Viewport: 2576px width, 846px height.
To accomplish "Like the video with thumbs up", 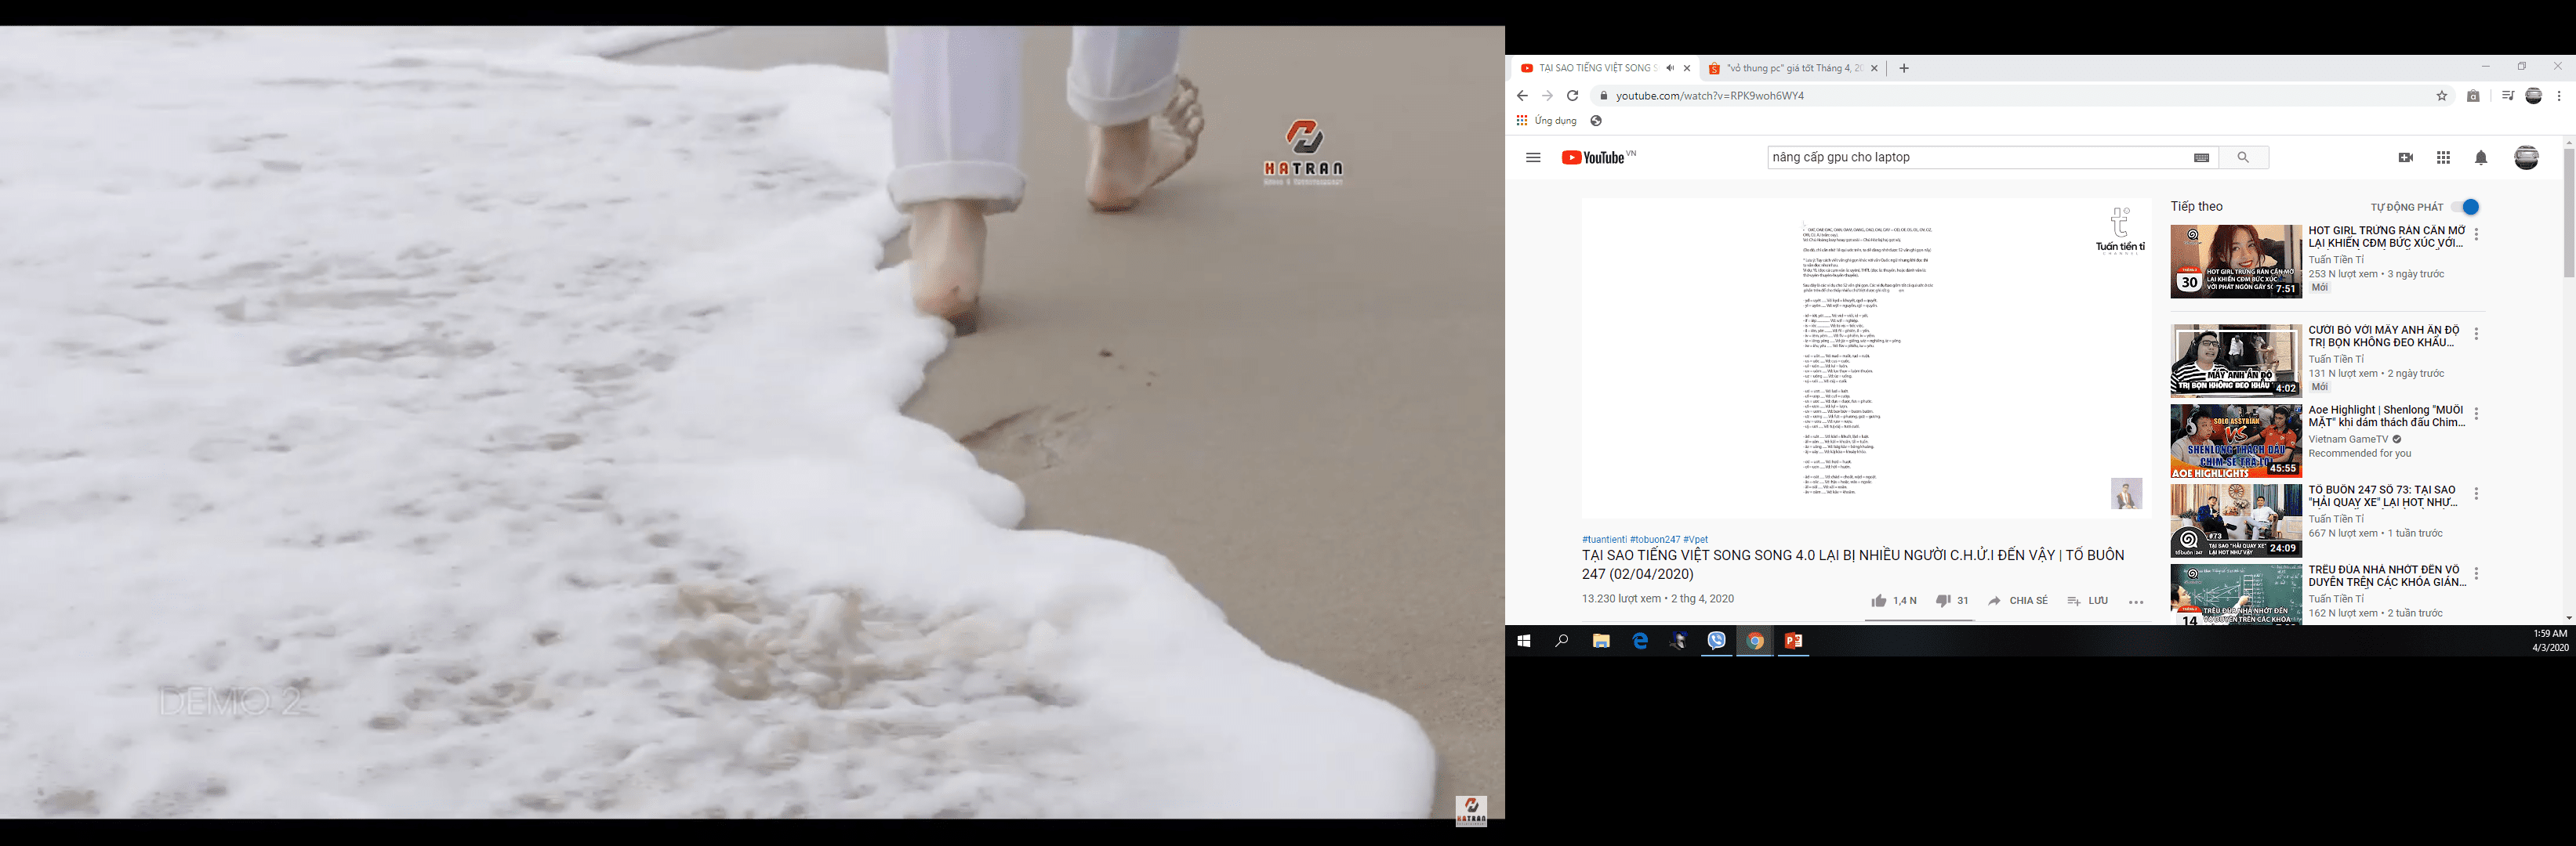I will tap(1879, 602).
